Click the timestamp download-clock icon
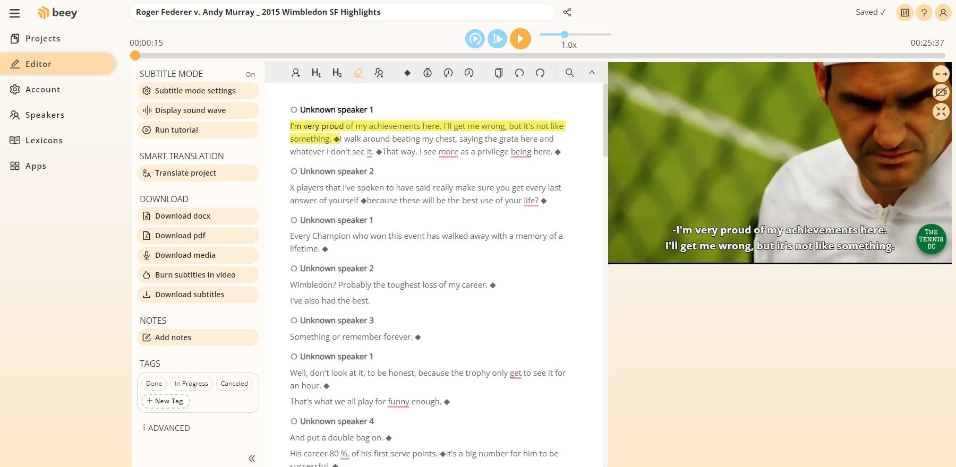The width and height of the screenshot is (956, 467). tap(428, 73)
